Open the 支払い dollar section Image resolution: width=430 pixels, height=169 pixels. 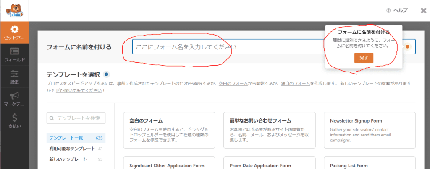click(x=15, y=121)
